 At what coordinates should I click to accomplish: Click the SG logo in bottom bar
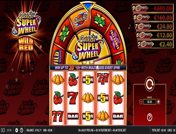click(3, 130)
